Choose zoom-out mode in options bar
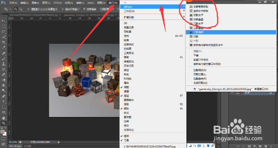 21,9
